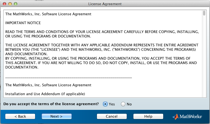
Task: Zoom the License Agreement window
Action: pos(16,4)
